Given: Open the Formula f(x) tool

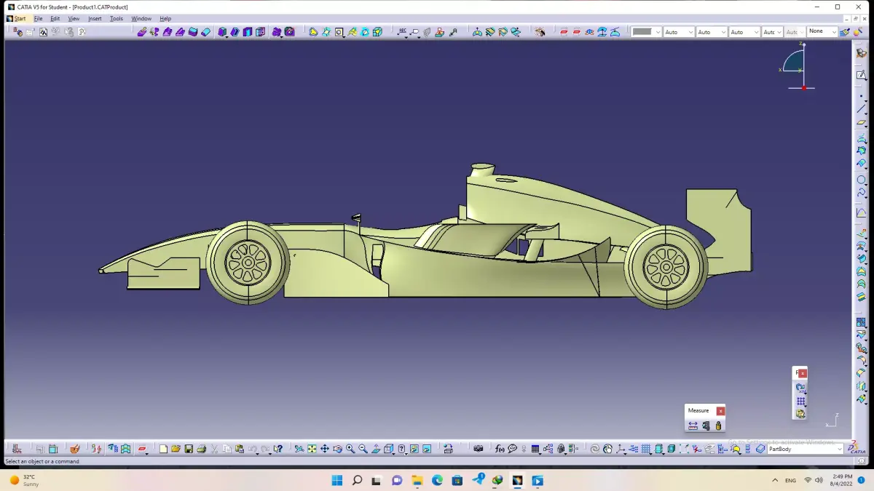Looking at the screenshot, I should pos(500,449).
